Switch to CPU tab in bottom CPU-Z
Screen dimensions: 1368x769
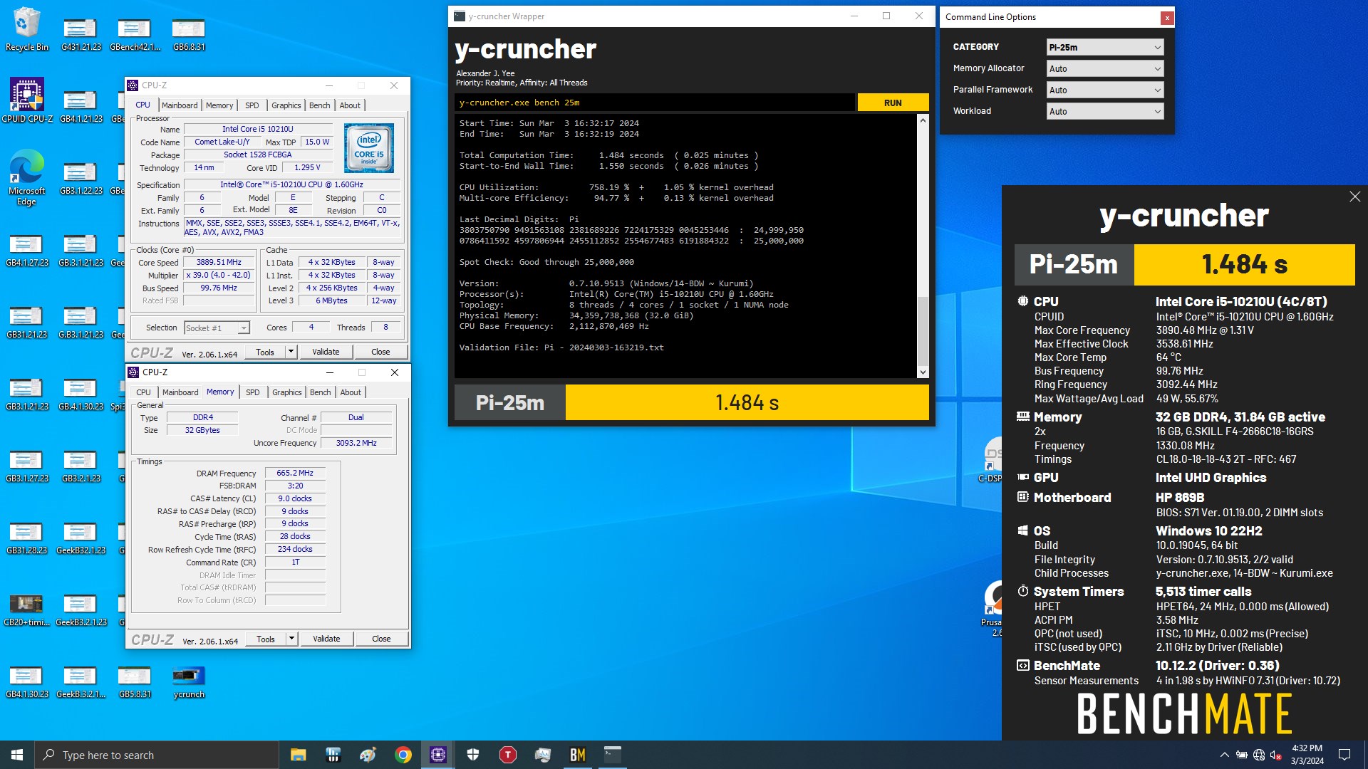(144, 392)
